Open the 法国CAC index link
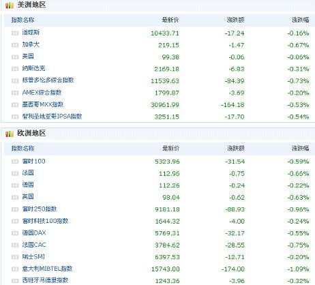Screen dimensions: 315x285 coord(34,245)
